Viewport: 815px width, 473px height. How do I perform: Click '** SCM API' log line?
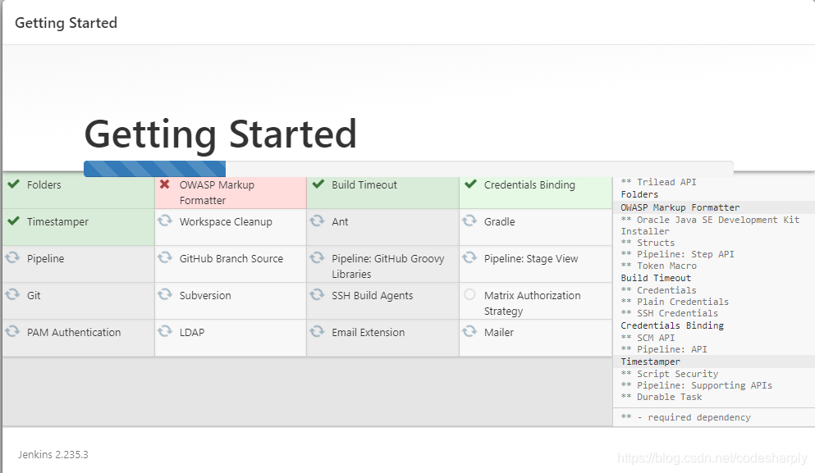click(648, 338)
